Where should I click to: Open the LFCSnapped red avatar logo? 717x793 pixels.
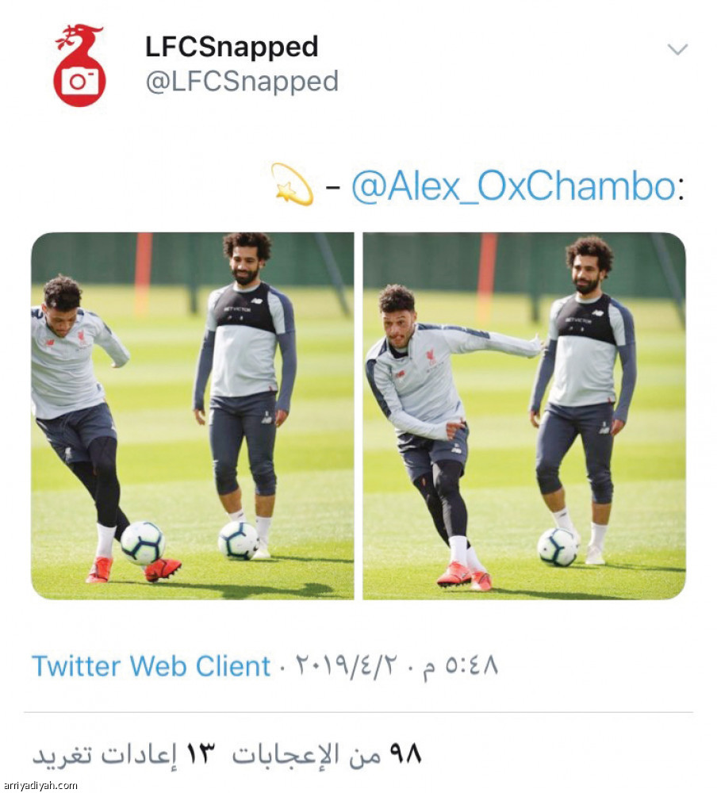[x=79, y=65]
